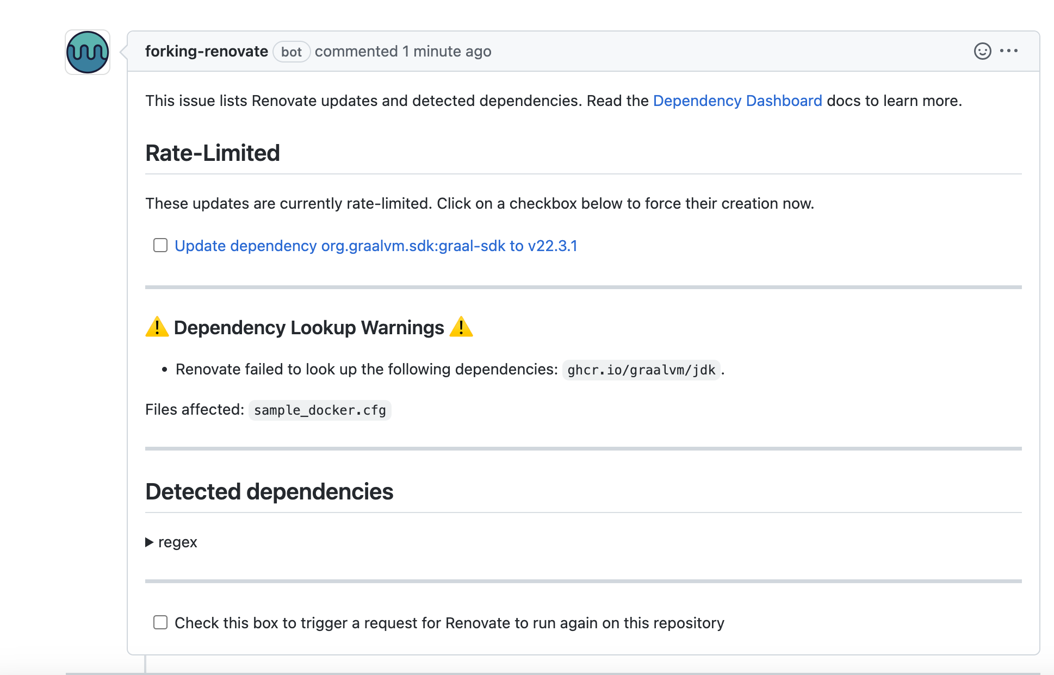Select the Rate-Limited heading

(212, 153)
